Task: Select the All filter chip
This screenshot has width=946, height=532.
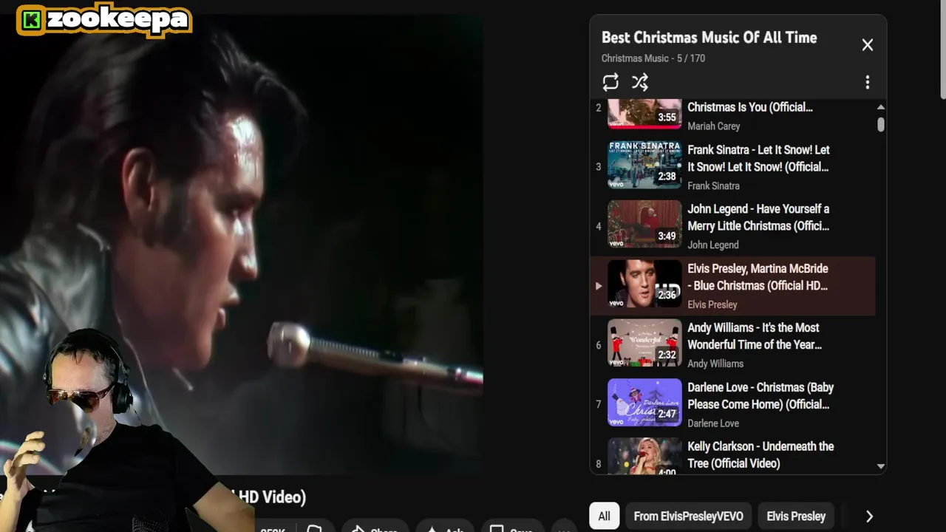Action: 605,516
